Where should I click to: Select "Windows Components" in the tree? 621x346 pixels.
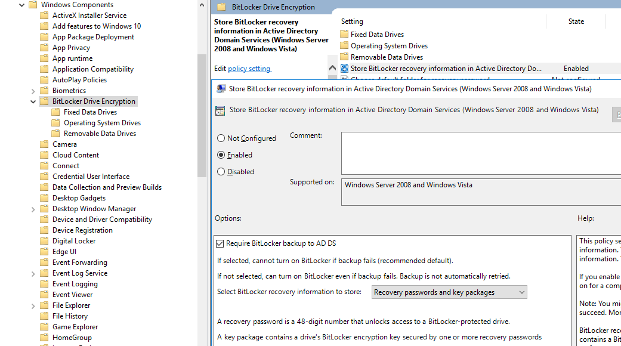tap(77, 5)
